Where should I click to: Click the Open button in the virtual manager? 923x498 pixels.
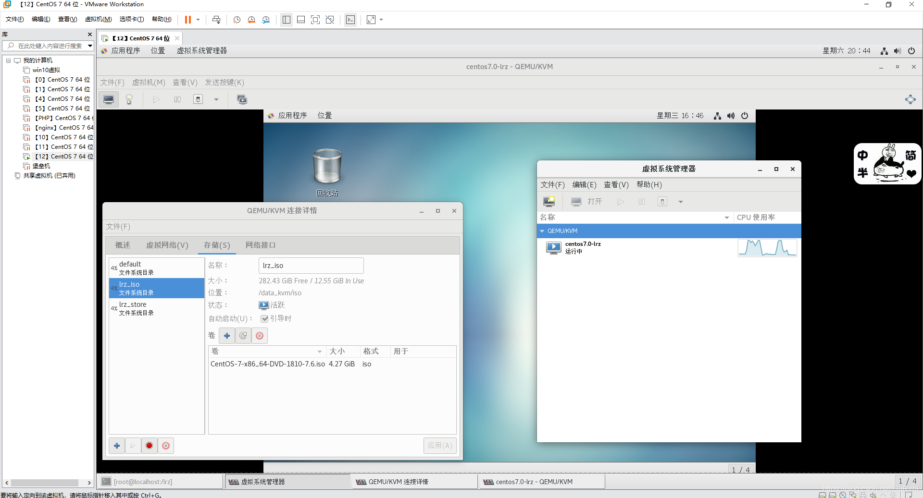pos(586,202)
